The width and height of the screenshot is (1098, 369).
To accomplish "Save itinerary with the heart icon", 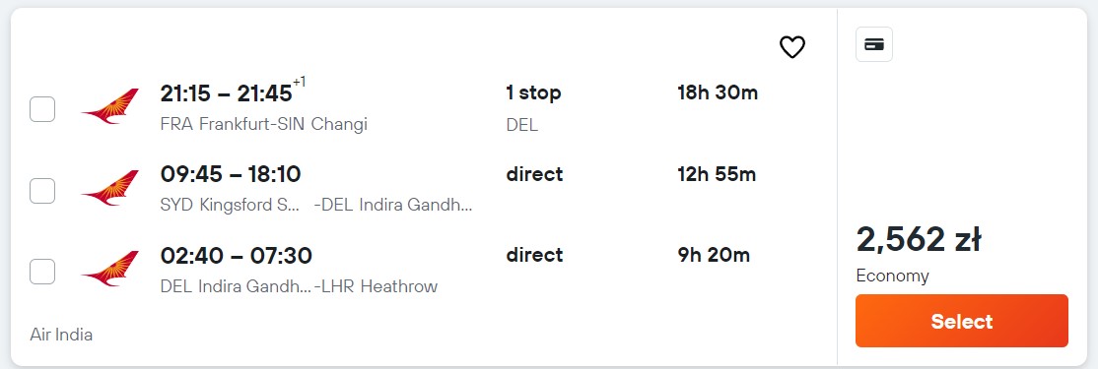I will 792,47.
